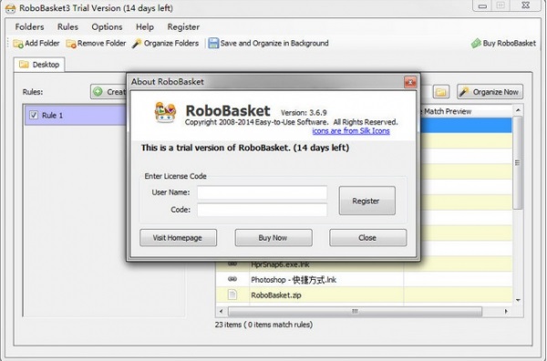Screen dimensions: 547x361
Task: Select the Rule 1 list item
Action: (x=76, y=115)
